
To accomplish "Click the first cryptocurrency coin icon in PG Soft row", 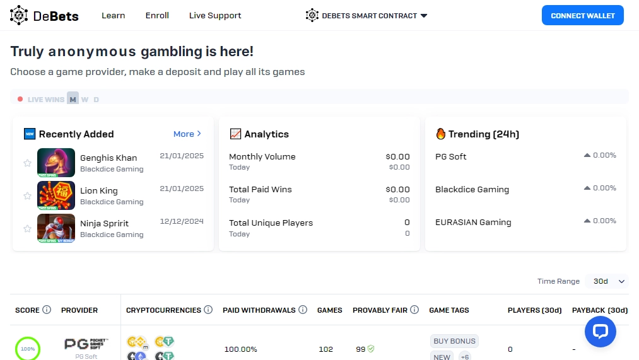I will click(132, 341).
